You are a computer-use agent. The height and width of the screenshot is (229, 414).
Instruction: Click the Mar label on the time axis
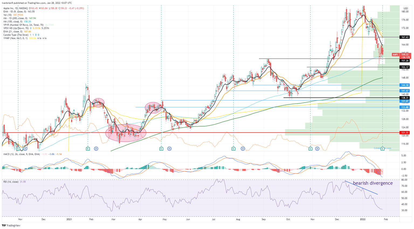pos(113,219)
